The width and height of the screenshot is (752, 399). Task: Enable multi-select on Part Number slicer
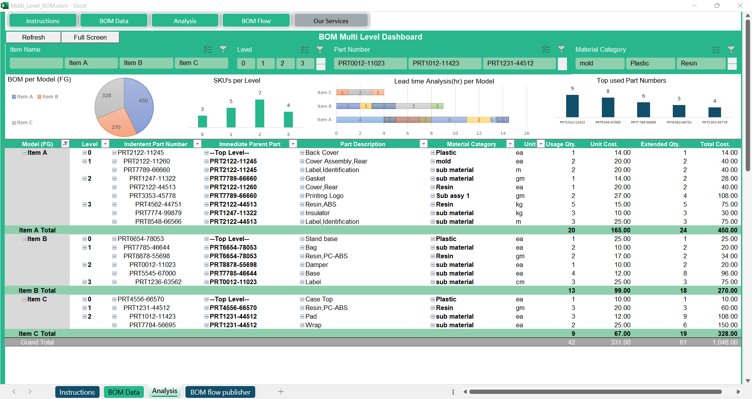[546, 49]
